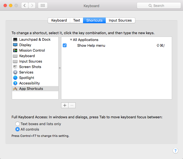This screenshot has width=183, height=159.
Task: Click the Mission Control icon
Action: pyautogui.click(x=15, y=51)
